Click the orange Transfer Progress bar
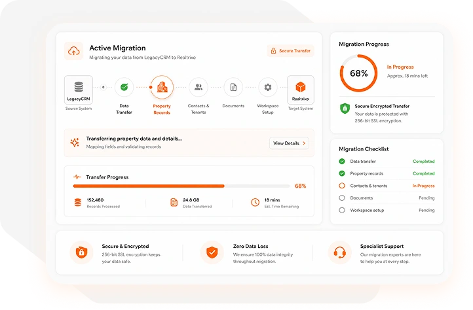The height and width of the screenshot is (310, 473). (181, 186)
